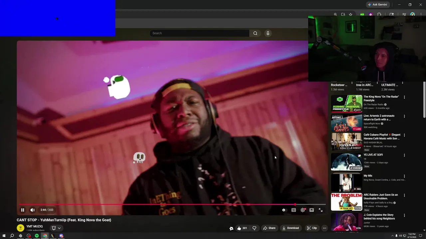Open Spotify from taskbar
Screen dimensions: 426x239
37,236
